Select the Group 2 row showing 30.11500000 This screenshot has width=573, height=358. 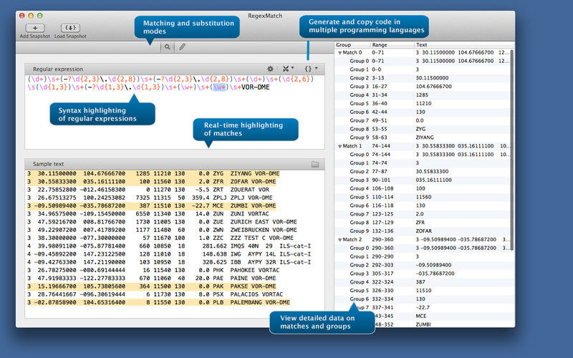[x=422, y=78]
